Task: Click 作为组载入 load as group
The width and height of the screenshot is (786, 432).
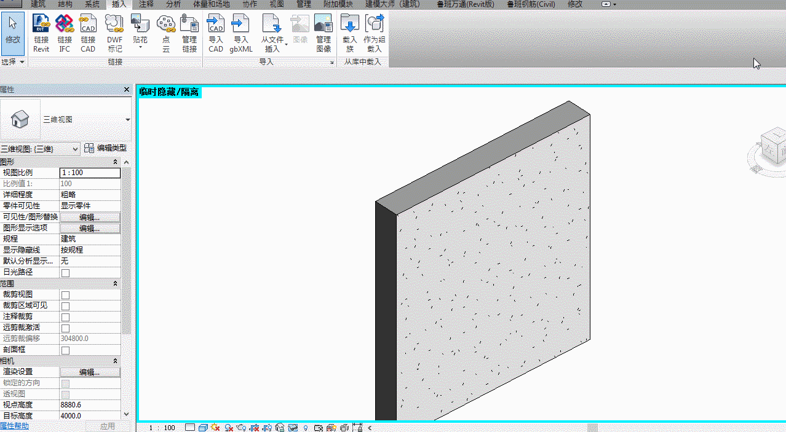Action: (374, 33)
